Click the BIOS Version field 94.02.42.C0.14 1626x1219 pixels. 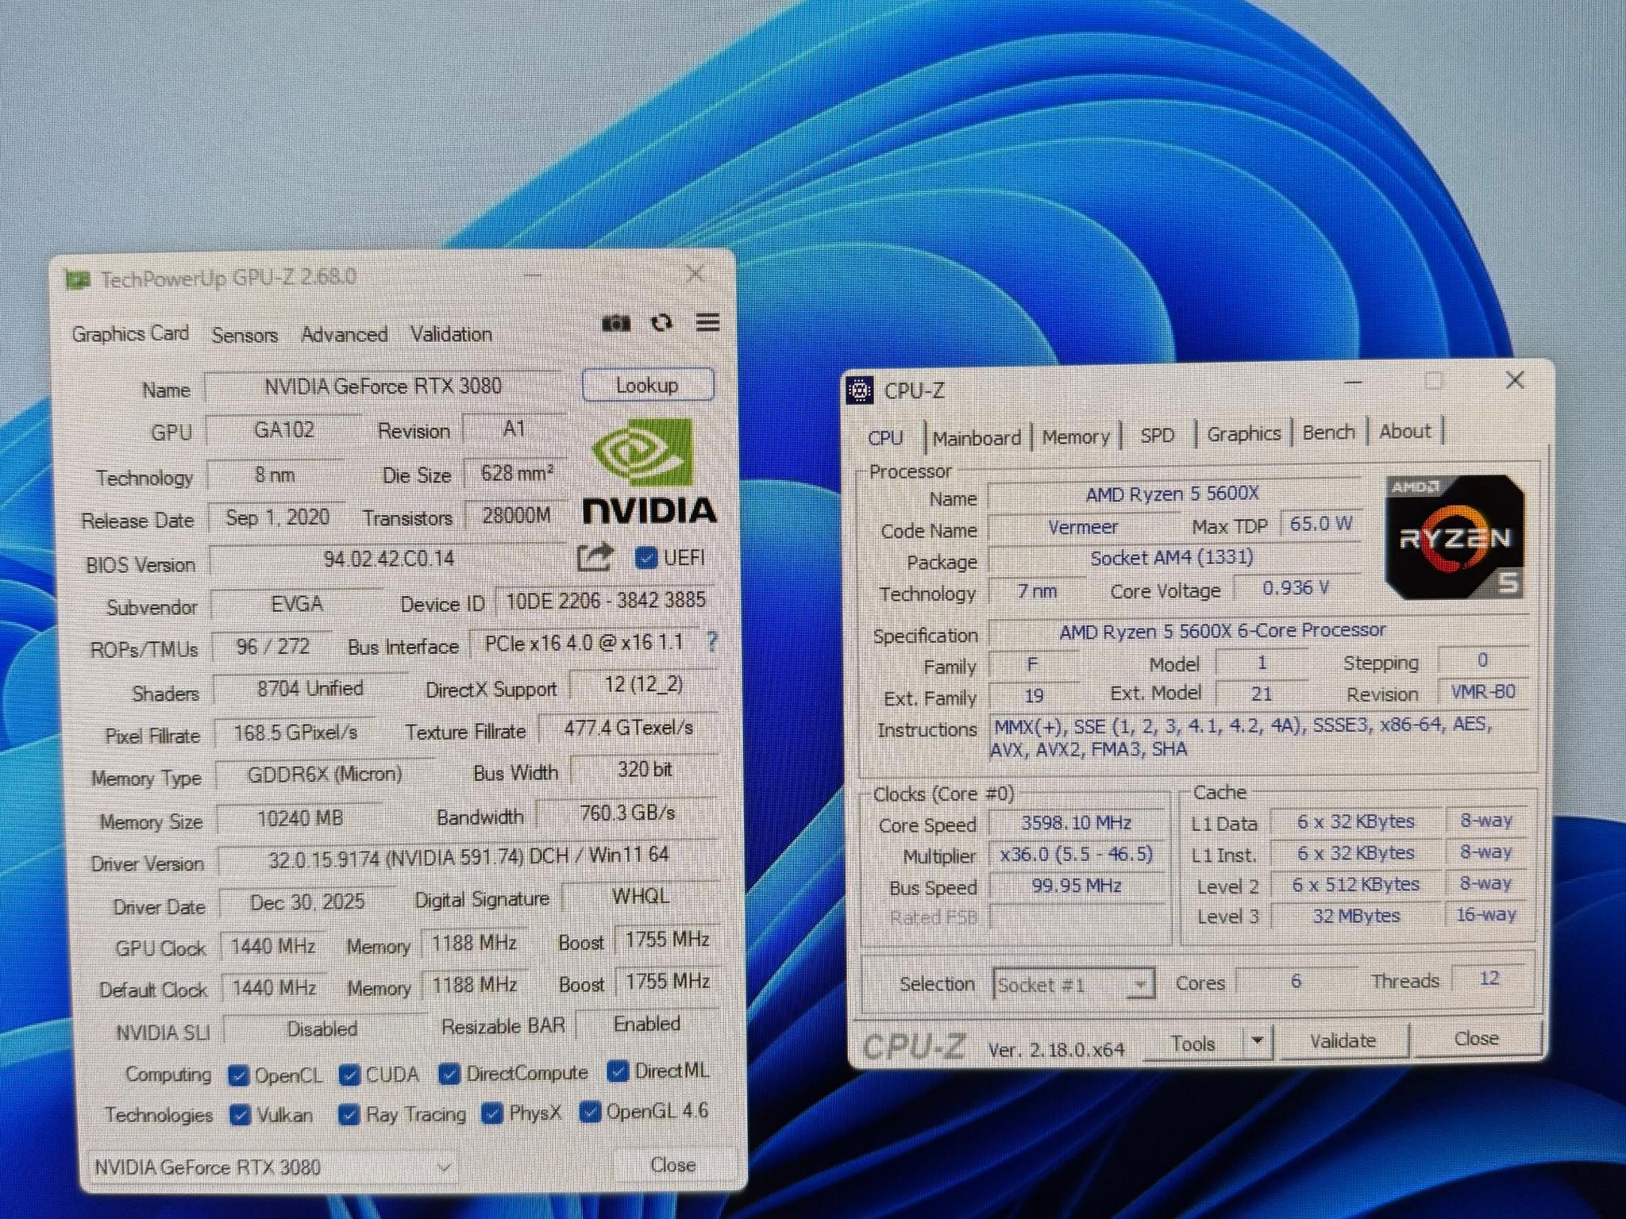389,559
